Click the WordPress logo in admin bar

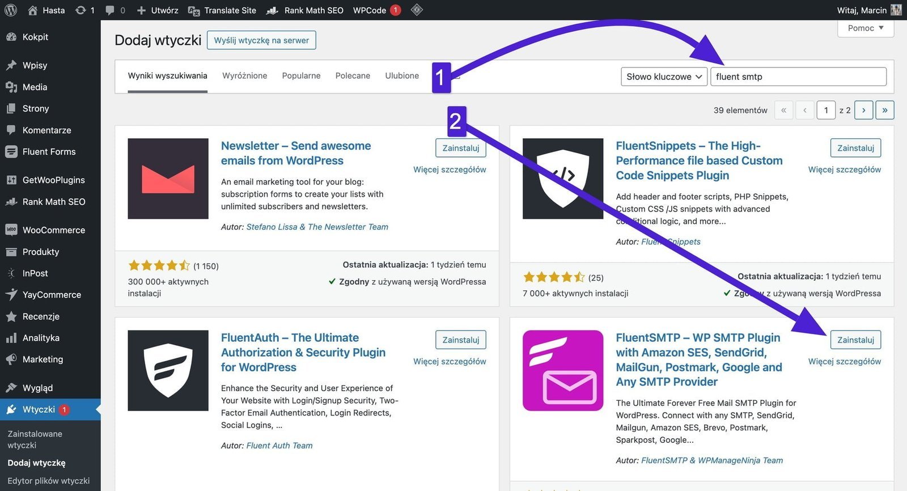11,10
